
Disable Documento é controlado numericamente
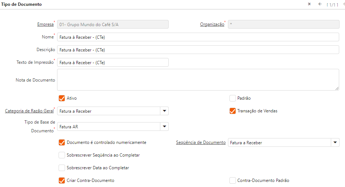[x=62, y=142]
